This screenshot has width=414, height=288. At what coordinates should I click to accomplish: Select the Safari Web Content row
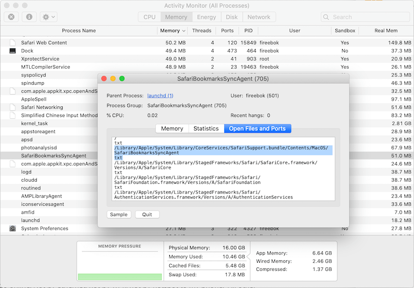click(207, 43)
